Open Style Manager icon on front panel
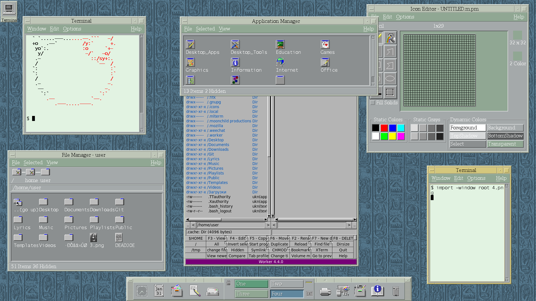The height and width of the screenshot is (301, 536). click(x=343, y=291)
